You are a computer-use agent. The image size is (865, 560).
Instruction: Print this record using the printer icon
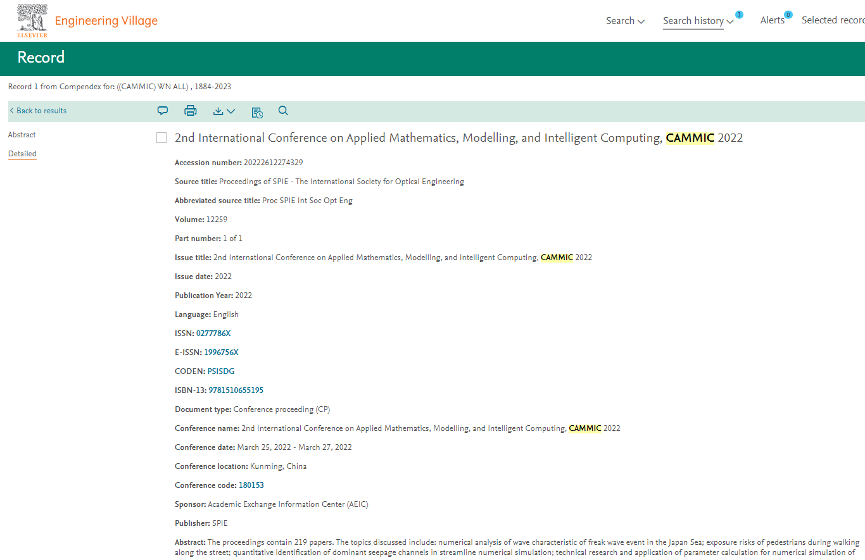(190, 111)
